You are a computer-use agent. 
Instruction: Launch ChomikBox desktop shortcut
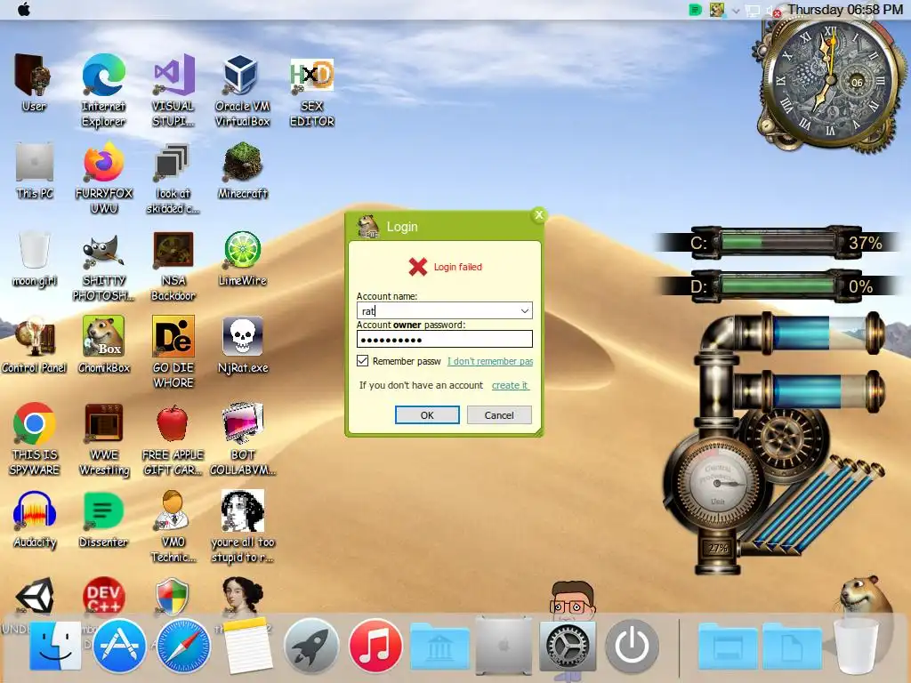(103, 344)
